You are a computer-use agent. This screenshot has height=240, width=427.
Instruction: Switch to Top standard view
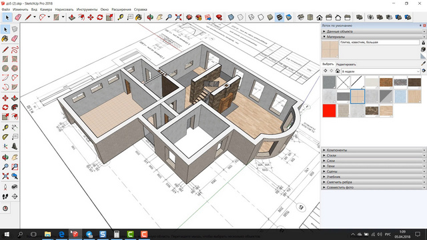[x=310, y=17]
